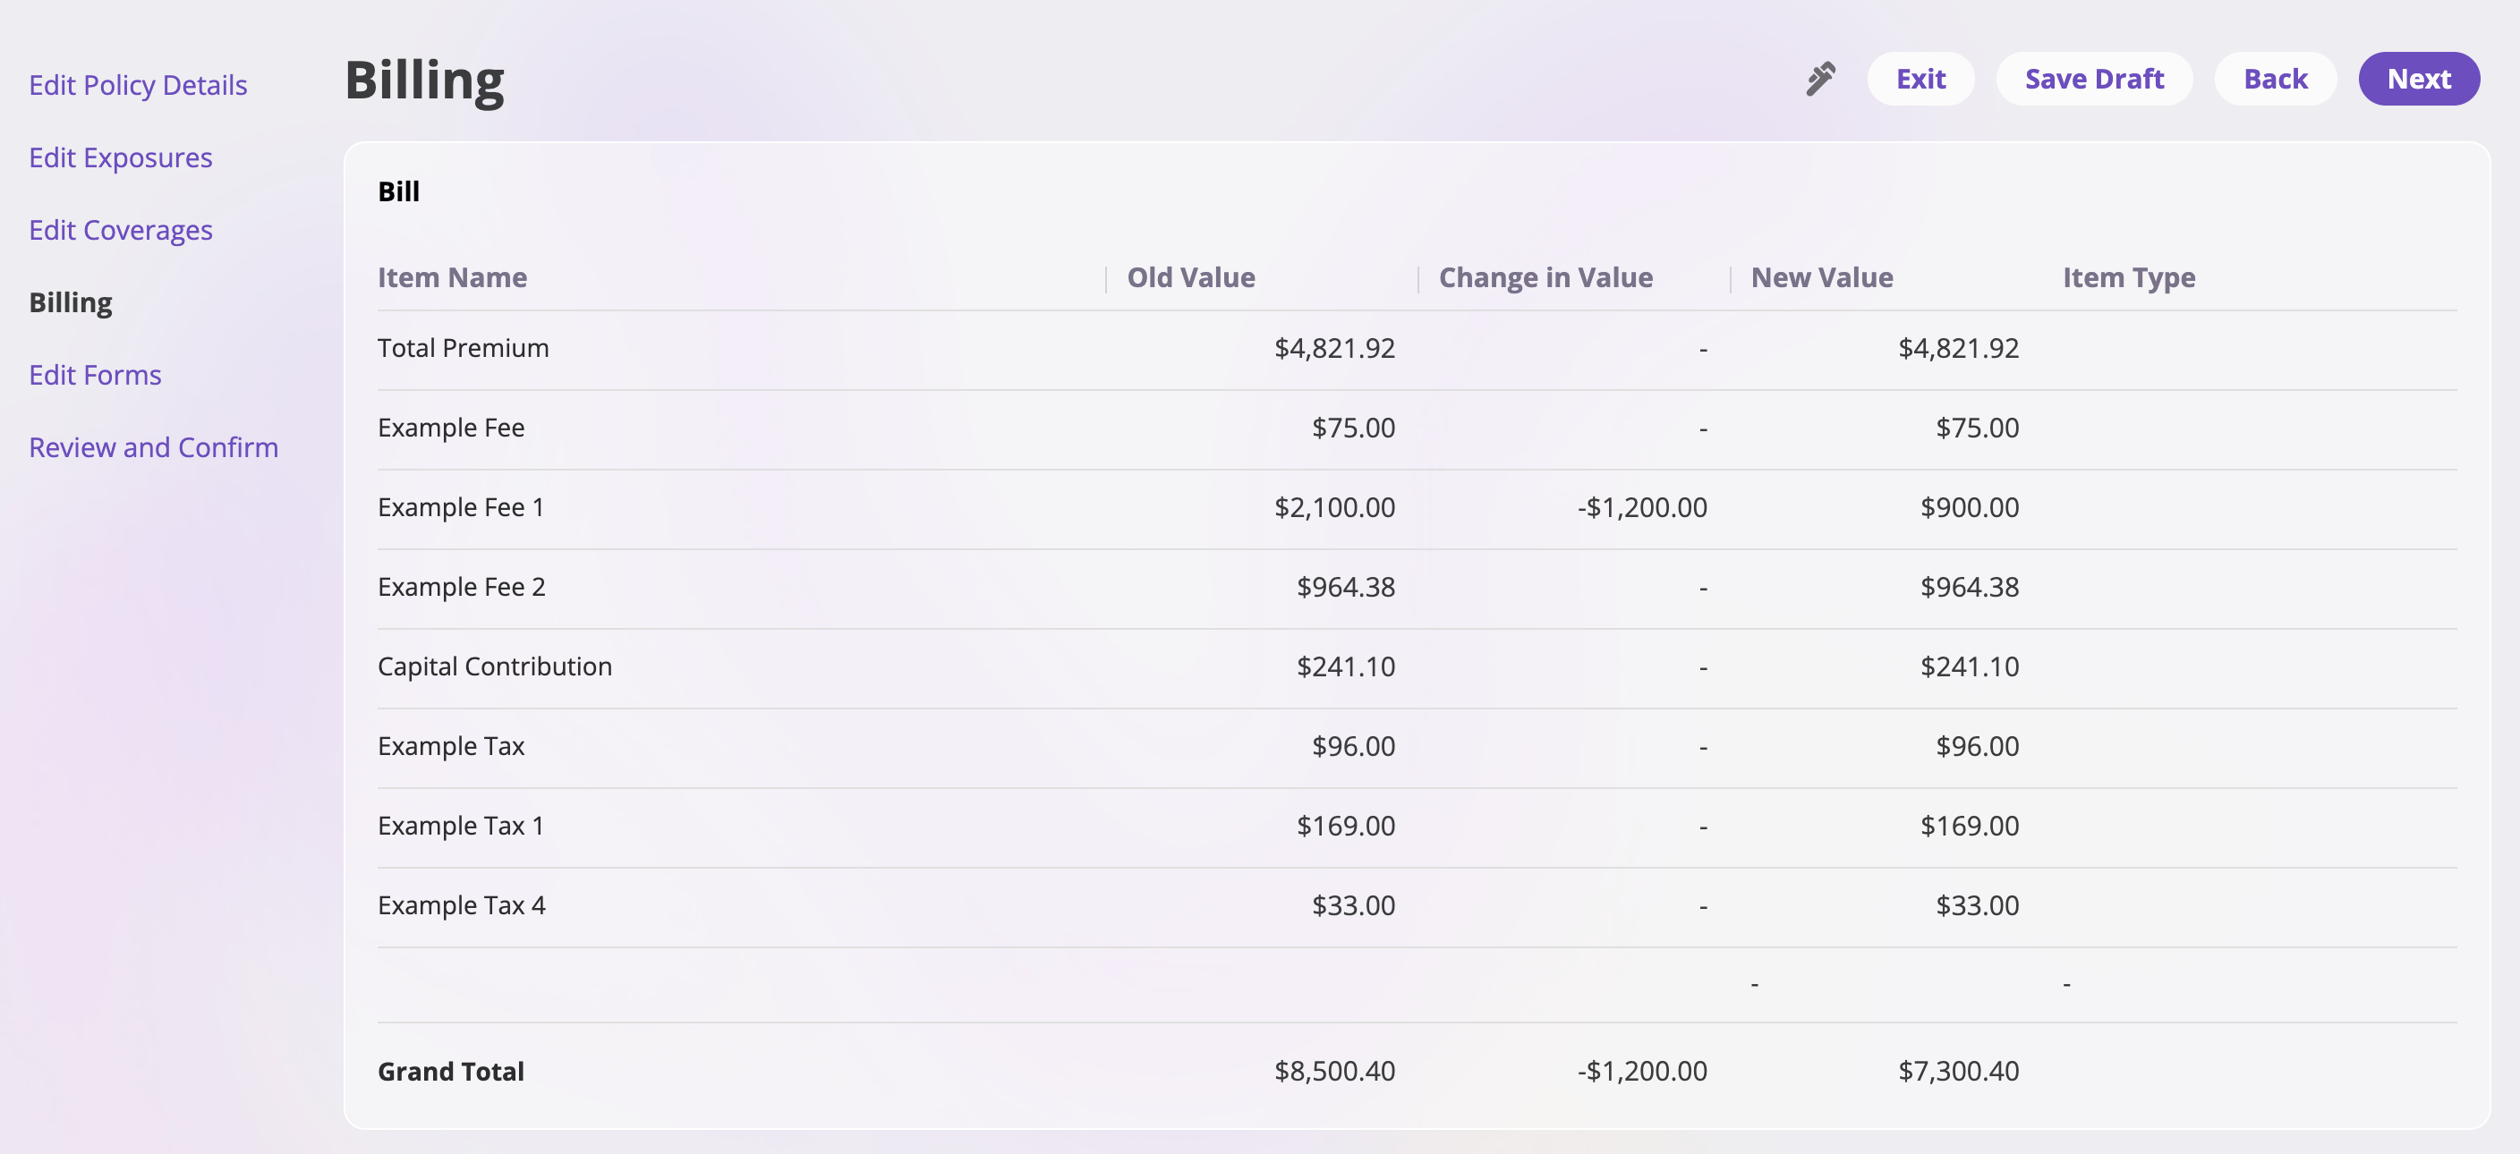The width and height of the screenshot is (2520, 1154).
Task: Select Billing in the sidebar
Action: (x=71, y=302)
